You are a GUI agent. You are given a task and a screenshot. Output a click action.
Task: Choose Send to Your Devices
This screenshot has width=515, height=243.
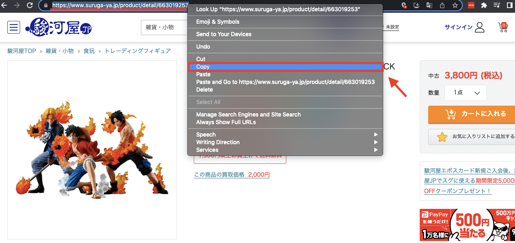coord(285,34)
